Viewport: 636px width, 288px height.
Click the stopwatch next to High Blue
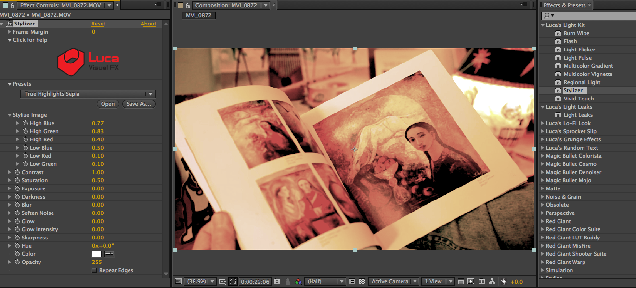(25, 124)
